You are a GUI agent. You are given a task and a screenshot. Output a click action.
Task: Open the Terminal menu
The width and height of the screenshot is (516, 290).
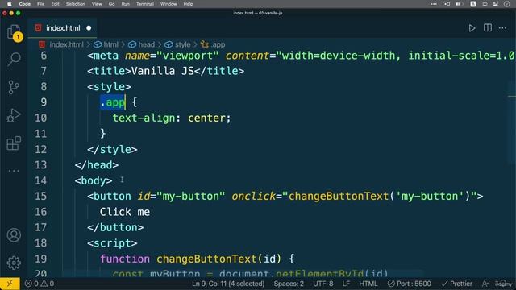145,4
